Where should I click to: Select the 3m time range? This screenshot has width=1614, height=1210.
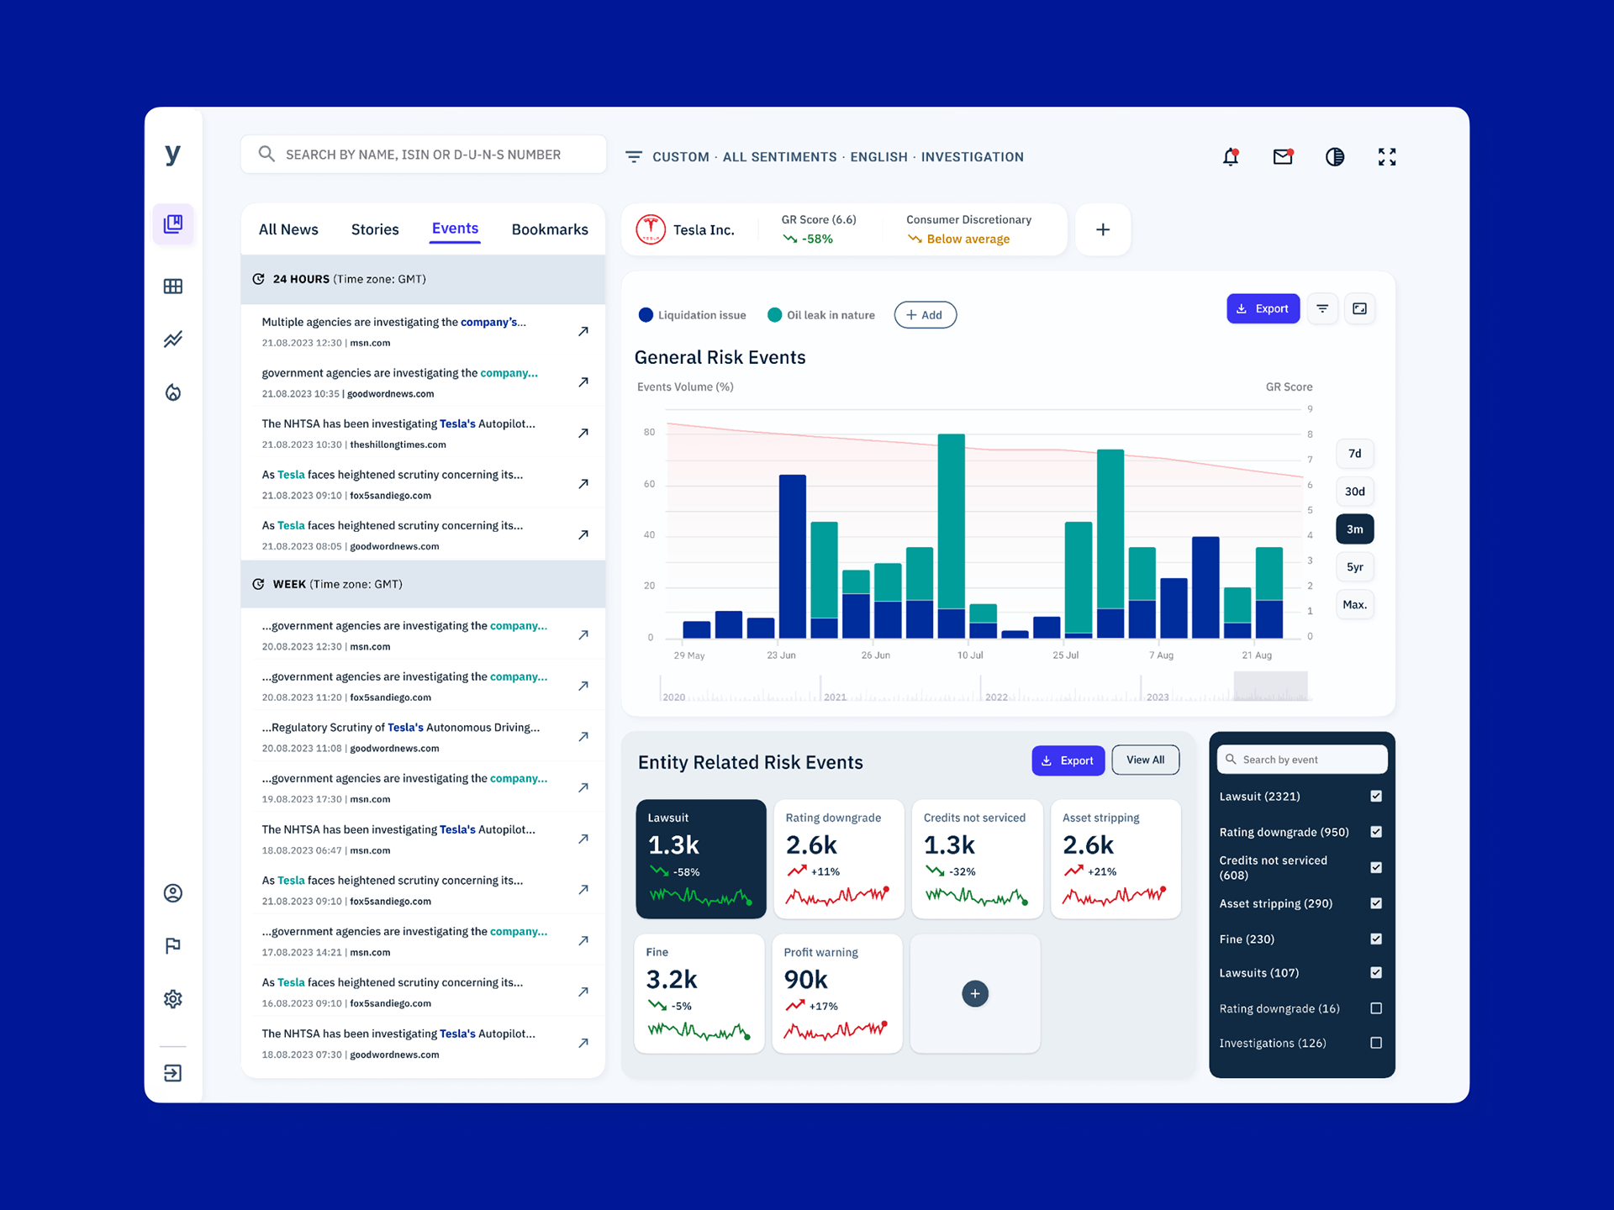pos(1355,529)
